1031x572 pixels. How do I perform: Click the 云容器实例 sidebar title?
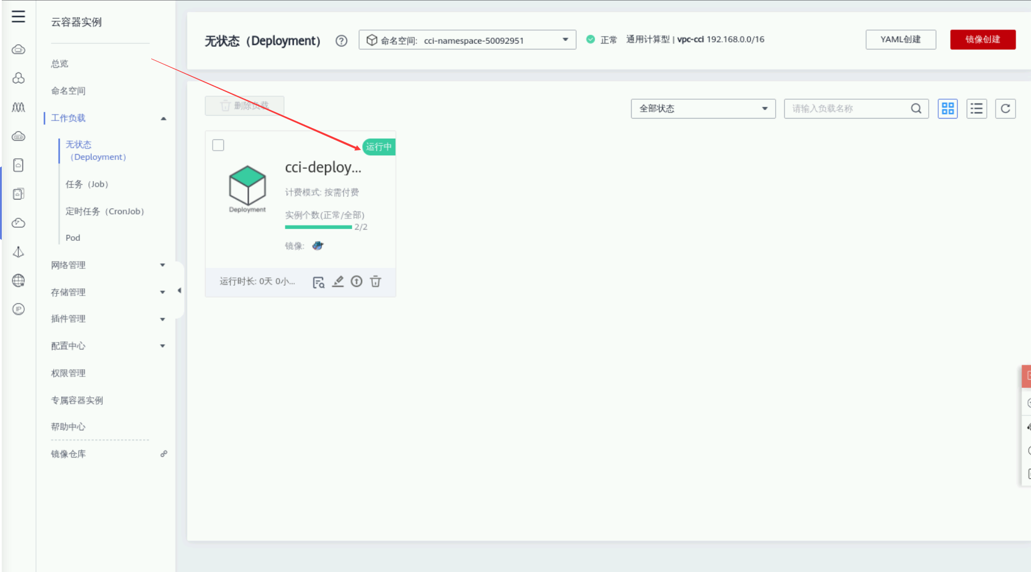(x=76, y=22)
